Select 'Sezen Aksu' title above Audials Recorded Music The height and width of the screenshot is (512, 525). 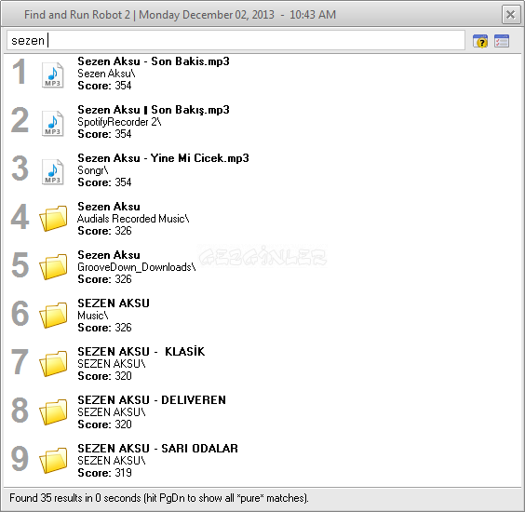[109, 207]
